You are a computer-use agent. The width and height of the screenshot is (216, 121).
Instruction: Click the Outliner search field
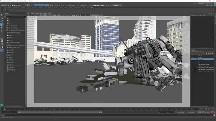coord(15,17)
